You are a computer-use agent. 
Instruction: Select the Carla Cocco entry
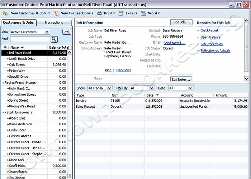pos(34,130)
